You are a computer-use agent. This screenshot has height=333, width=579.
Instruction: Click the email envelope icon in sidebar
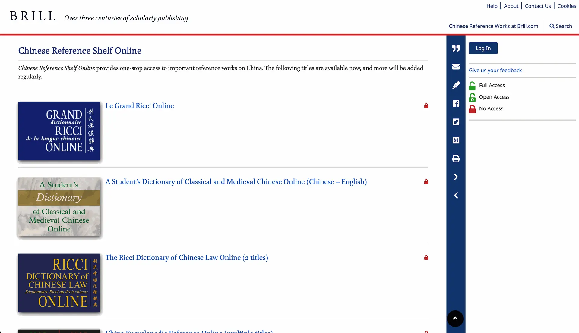[456, 67]
